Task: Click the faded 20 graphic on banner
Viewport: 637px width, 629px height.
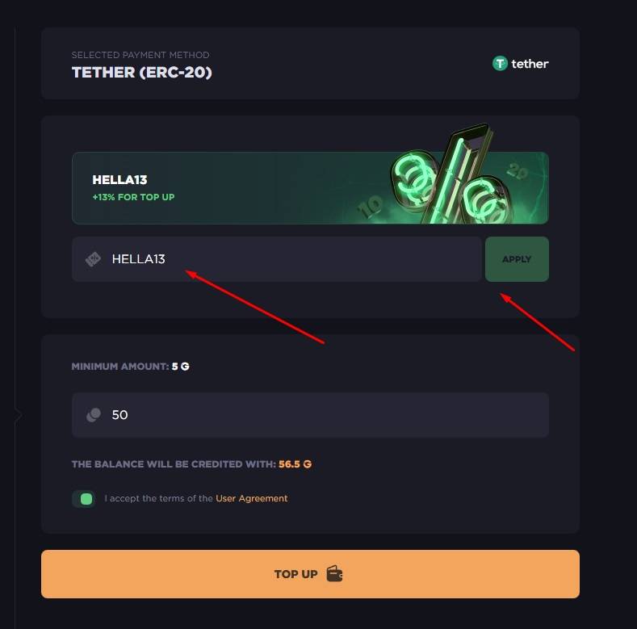Action: point(518,170)
